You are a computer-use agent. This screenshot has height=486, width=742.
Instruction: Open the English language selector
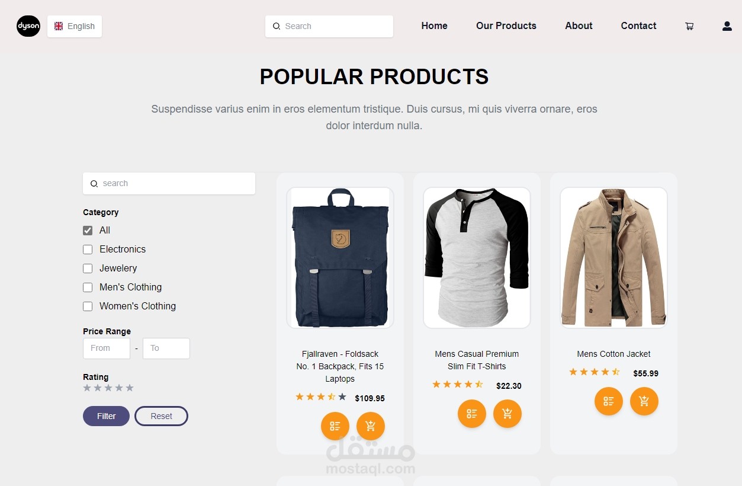[75, 26]
